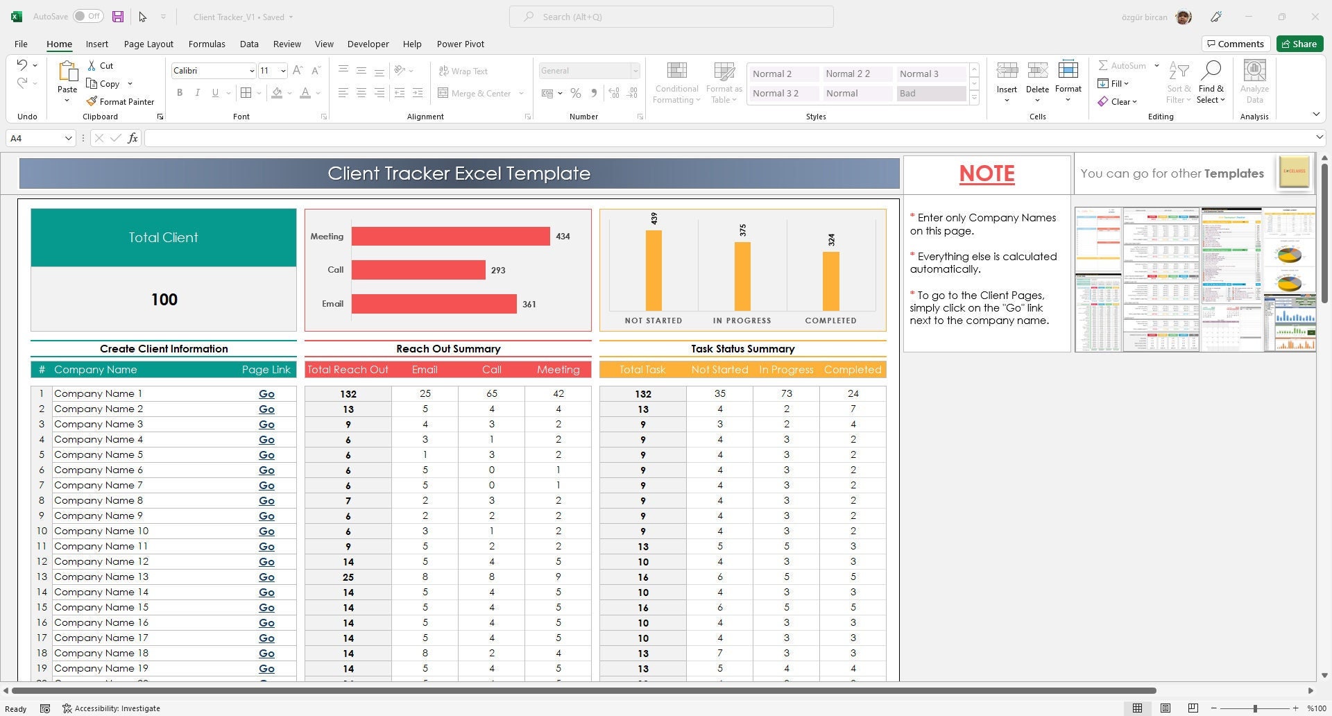Click into the Search box in title bar
The width and height of the screenshot is (1332, 716).
click(672, 17)
